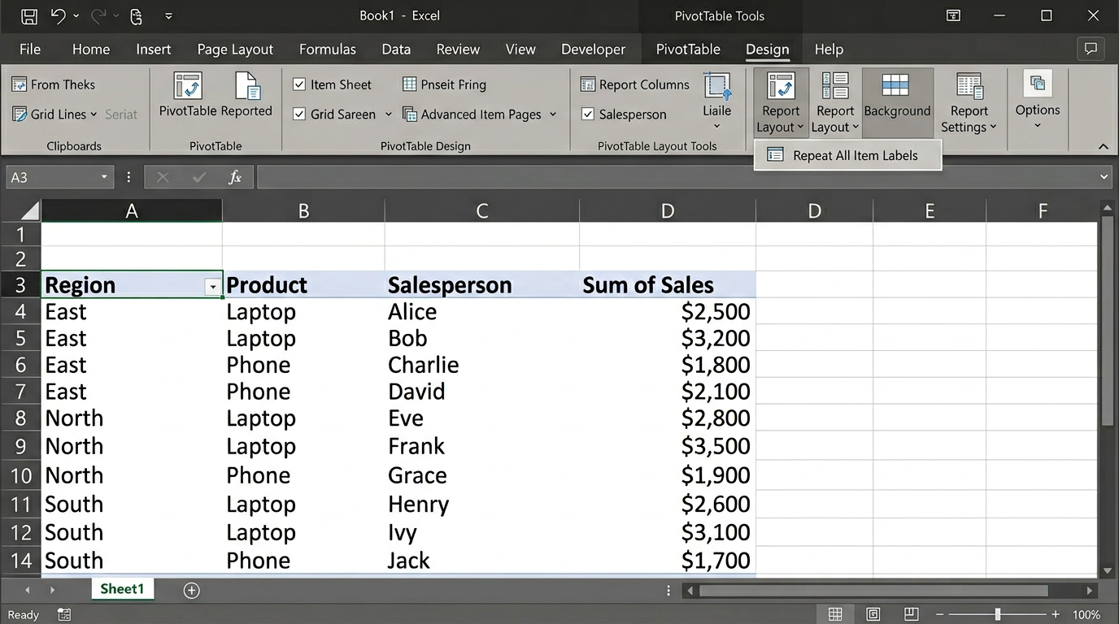Screen dimensions: 1119x624
Task: Select the Sheet1 worksheet tab
Action: [121, 589]
